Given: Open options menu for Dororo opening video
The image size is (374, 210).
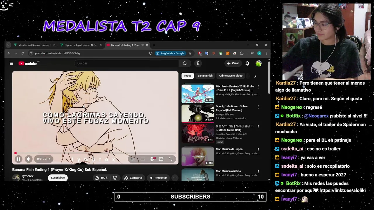Looking at the screenshot, I should click(x=258, y=107).
